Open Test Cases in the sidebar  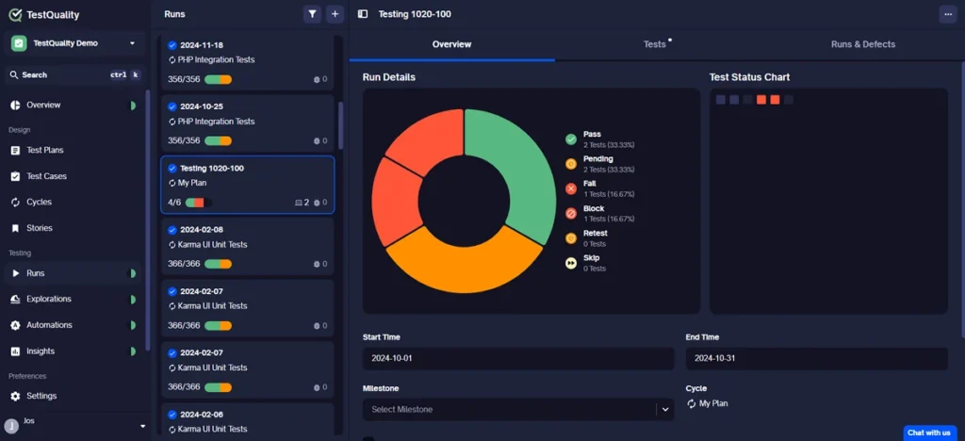pyautogui.click(x=47, y=176)
